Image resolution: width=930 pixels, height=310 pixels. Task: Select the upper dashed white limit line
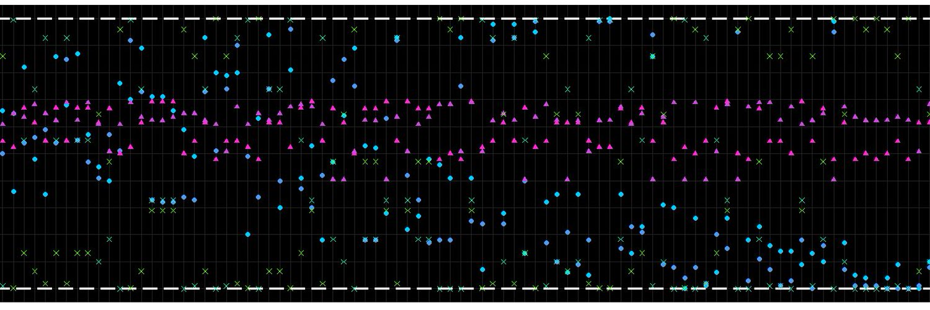tap(465, 19)
